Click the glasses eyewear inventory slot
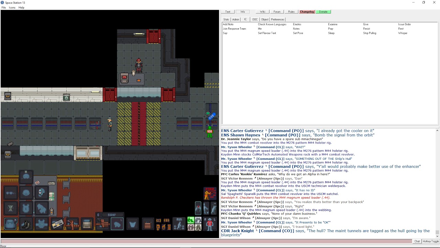The height and width of the screenshot is (248, 440). [11, 193]
